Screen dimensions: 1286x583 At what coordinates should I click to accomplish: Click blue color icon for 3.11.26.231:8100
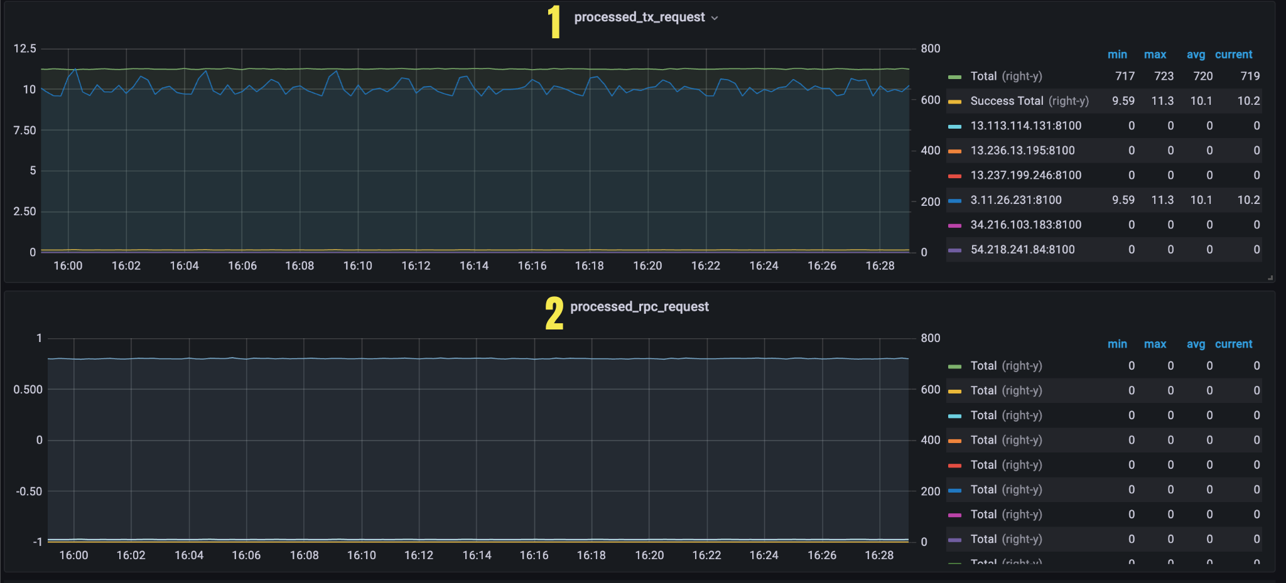click(954, 201)
